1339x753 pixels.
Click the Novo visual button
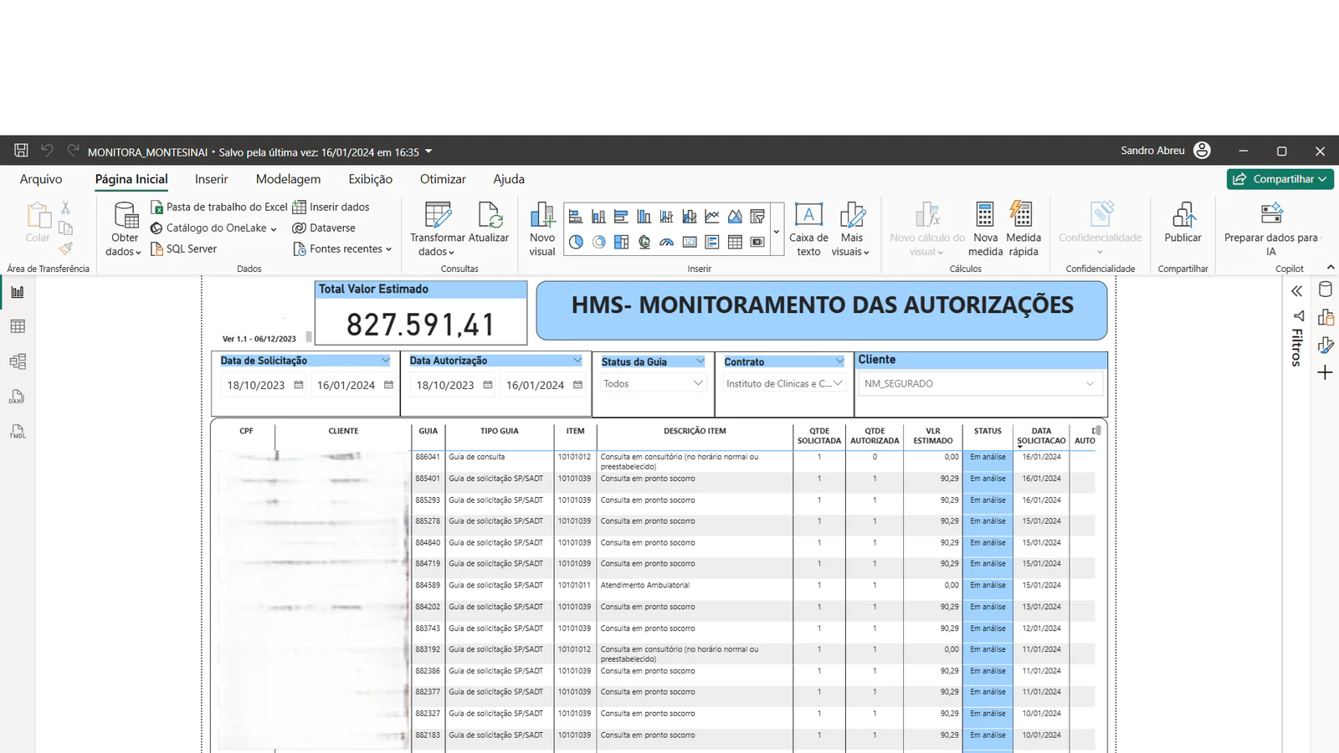click(542, 229)
